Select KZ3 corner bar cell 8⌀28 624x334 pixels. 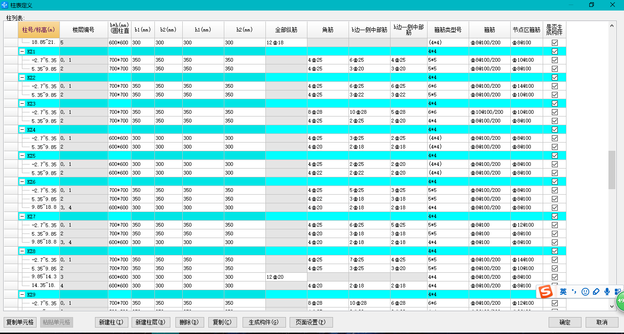(x=328, y=112)
